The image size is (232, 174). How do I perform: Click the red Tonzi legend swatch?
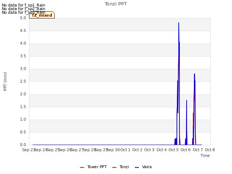click(115, 167)
